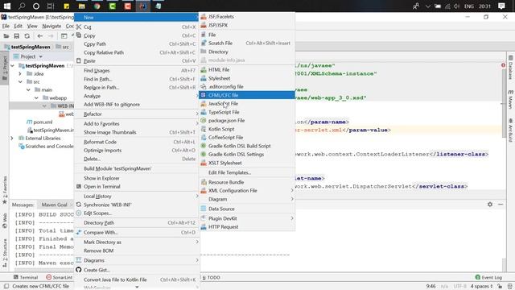Expand the .idea folder node
Image resolution: width=515 pixels, height=290 pixels.
pos(20,73)
